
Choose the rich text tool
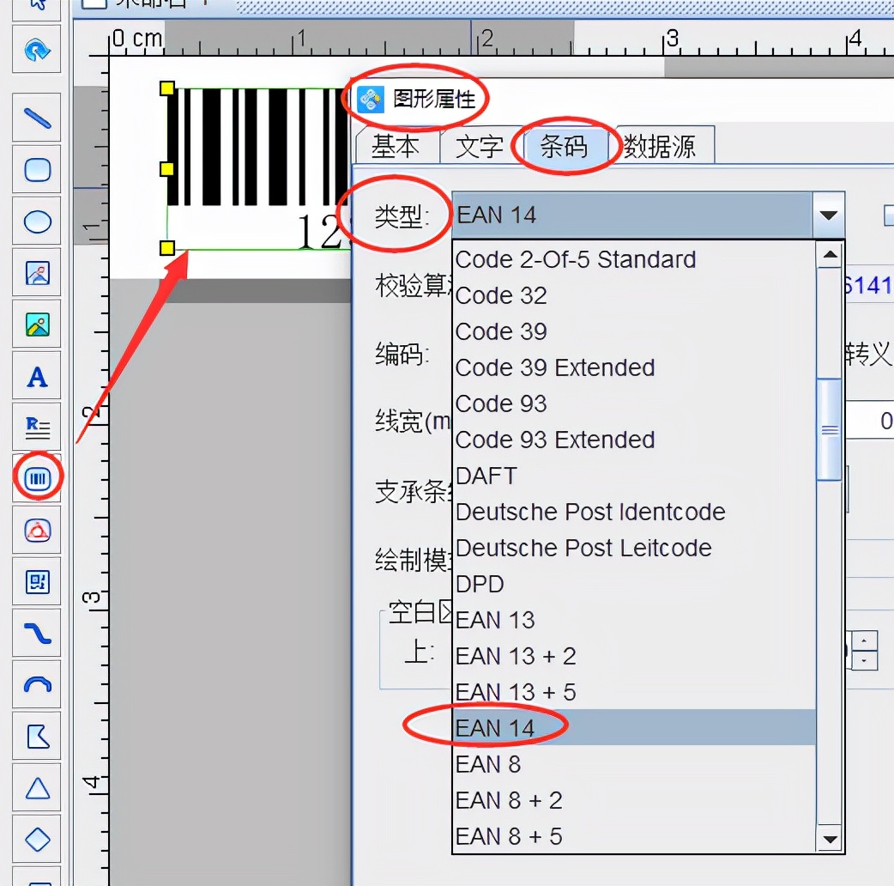36,428
